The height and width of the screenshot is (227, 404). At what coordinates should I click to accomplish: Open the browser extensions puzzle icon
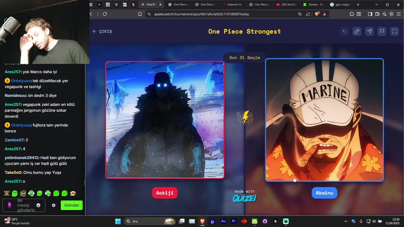pos(352,14)
